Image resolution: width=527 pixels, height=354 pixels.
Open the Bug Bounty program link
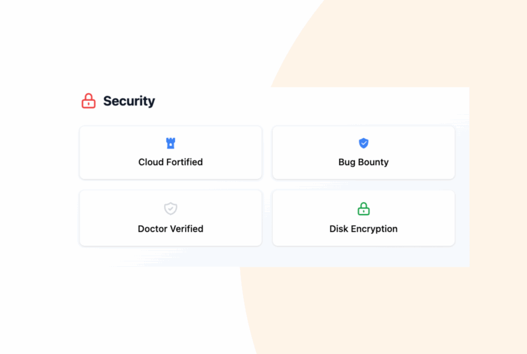click(363, 162)
